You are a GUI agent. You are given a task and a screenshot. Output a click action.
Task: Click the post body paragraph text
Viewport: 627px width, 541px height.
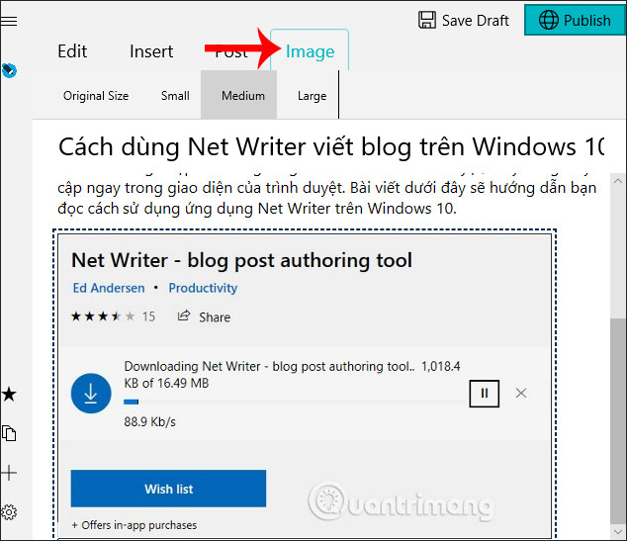(x=327, y=198)
